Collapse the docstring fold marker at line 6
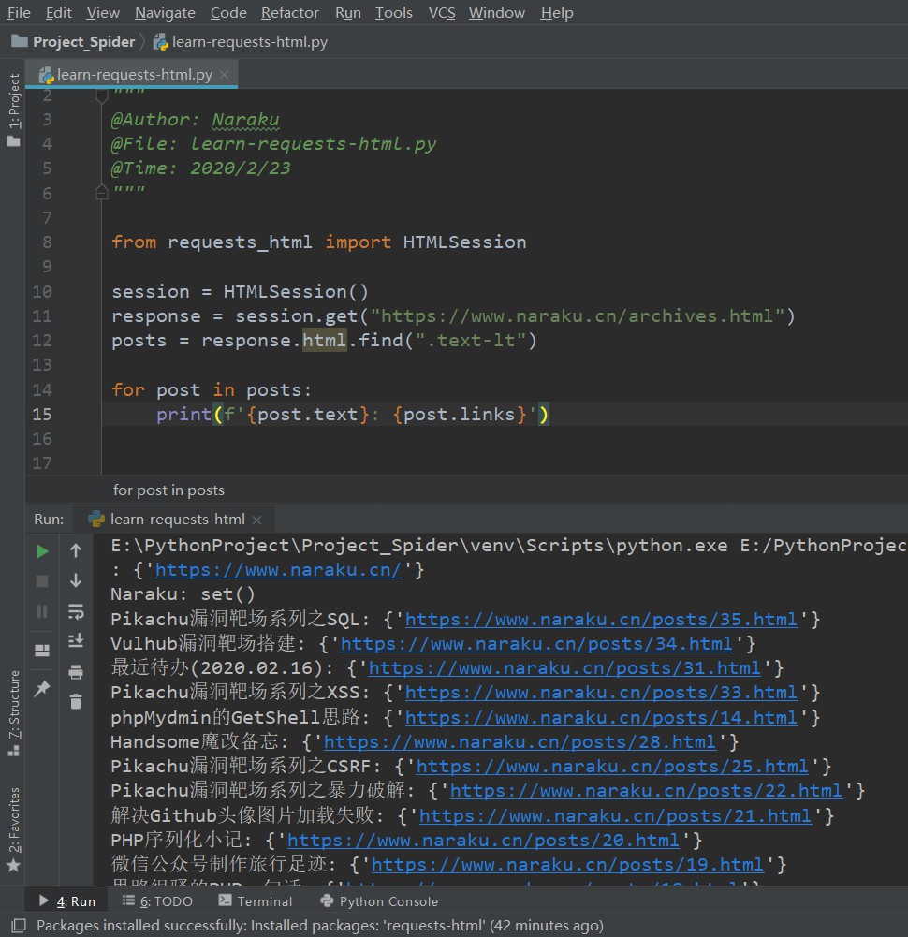 [102, 192]
